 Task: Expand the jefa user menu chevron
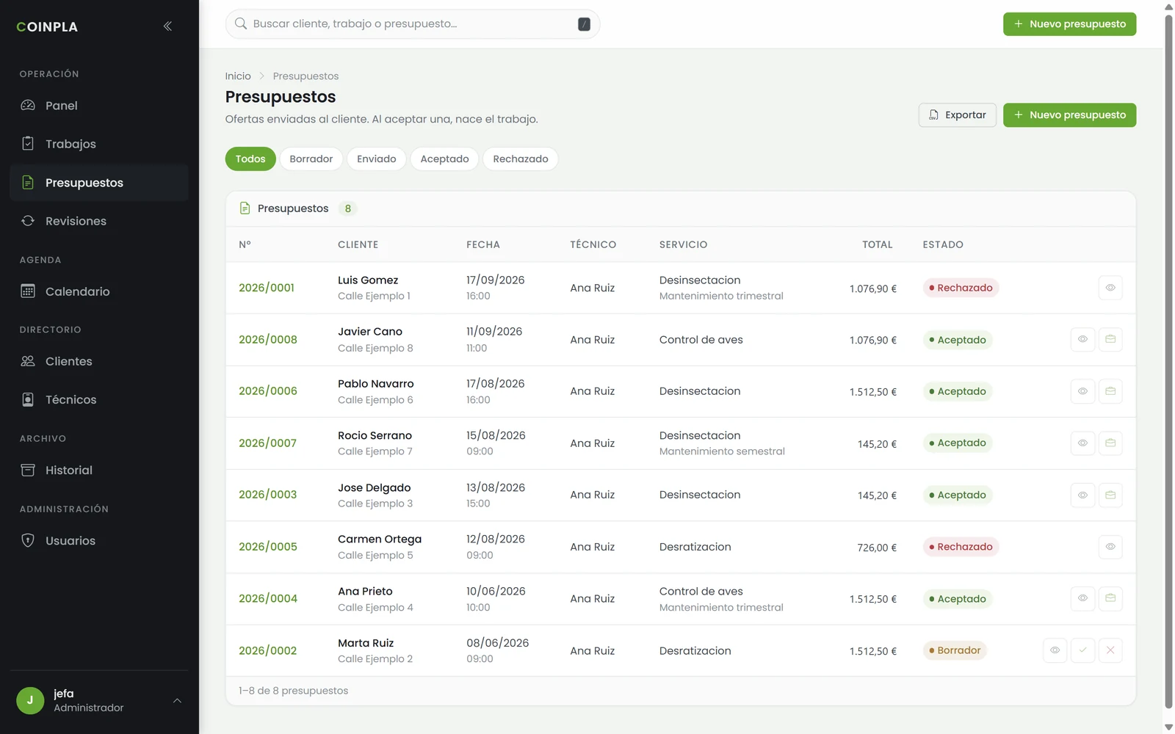[177, 701]
